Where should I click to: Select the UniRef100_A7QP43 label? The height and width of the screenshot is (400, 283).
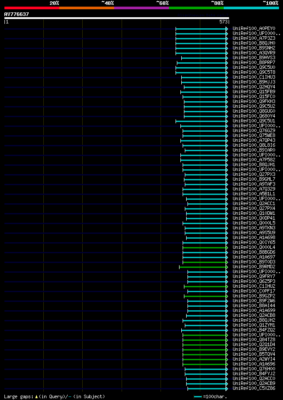tap(254, 140)
